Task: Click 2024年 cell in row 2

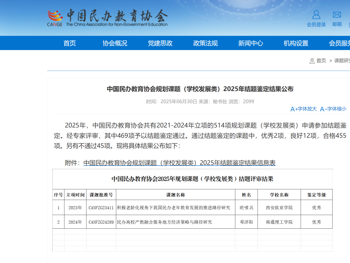Action: (75, 222)
